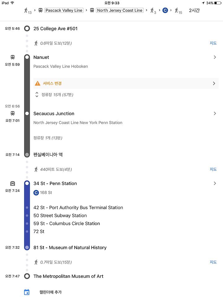Open map for the 0.7 mile walk
The height and width of the screenshot is (297, 223).
click(x=213, y=262)
